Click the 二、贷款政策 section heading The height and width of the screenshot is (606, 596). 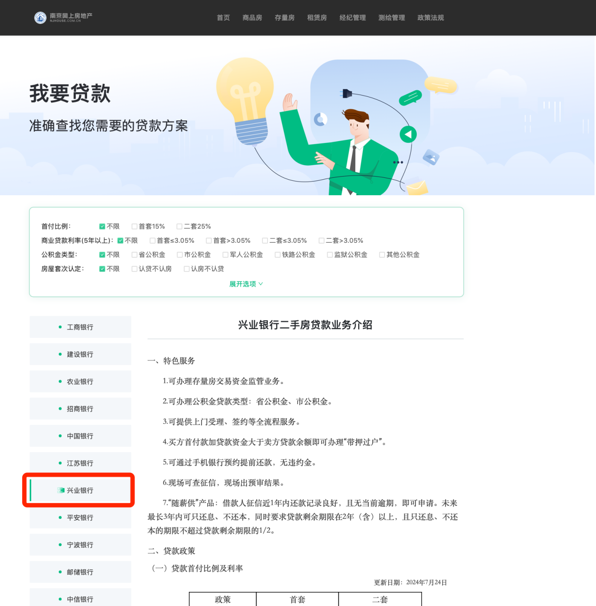(x=172, y=551)
